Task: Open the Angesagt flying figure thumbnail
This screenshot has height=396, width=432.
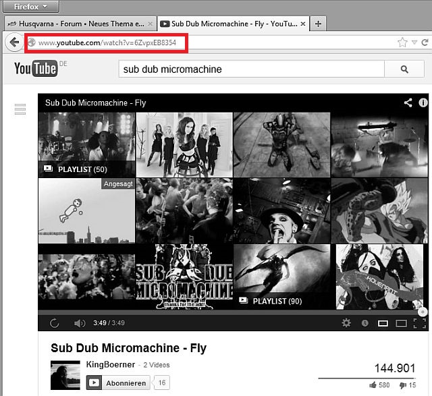Action: coord(87,210)
